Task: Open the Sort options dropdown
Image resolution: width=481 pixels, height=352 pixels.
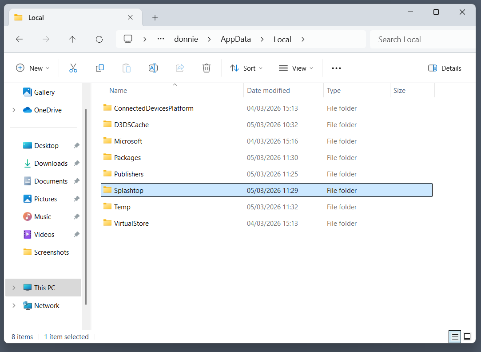Action: [x=246, y=68]
